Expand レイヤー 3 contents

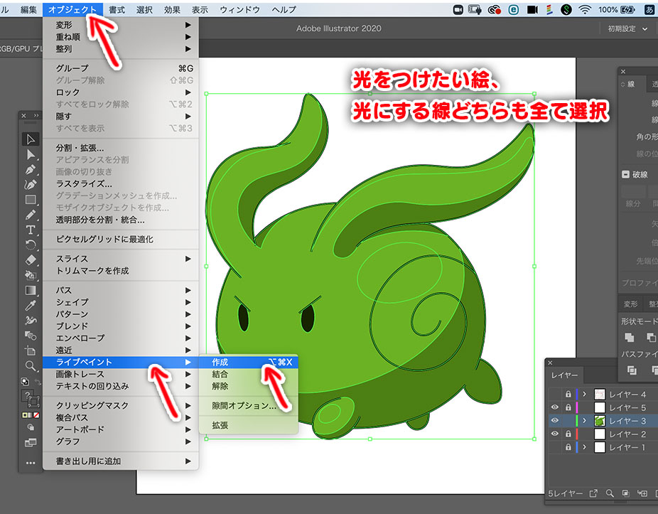pos(584,421)
